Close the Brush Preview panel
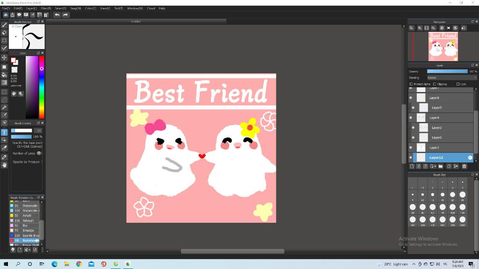 pos(43,21)
